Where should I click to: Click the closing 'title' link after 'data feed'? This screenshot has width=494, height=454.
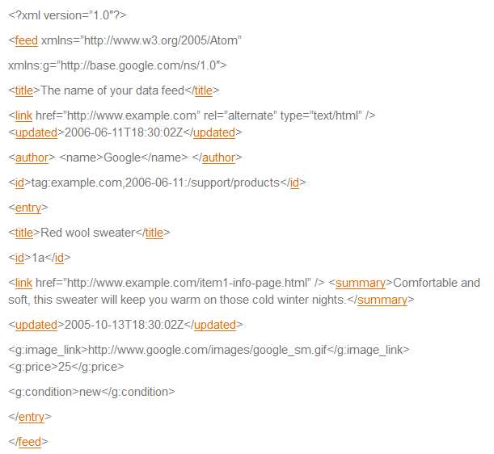(x=203, y=90)
